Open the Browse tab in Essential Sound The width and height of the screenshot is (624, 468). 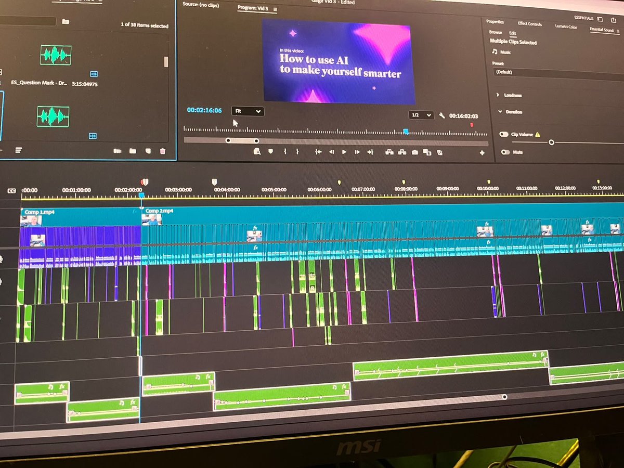click(x=495, y=32)
